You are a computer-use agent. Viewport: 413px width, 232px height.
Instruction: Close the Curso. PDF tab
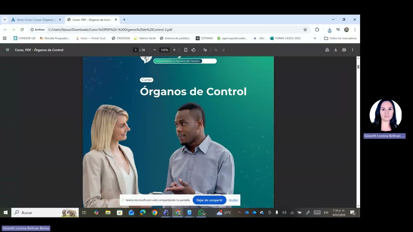[116, 20]
